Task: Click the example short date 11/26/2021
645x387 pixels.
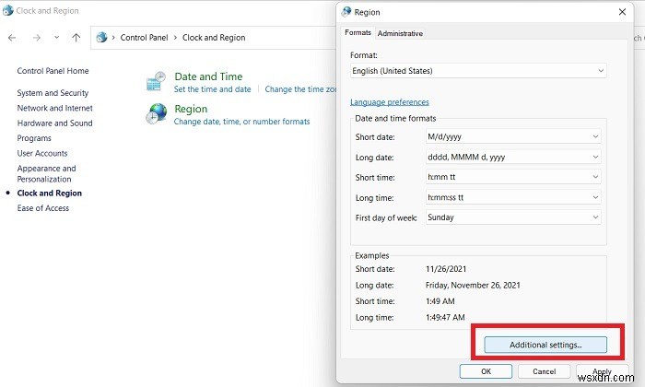Action: coord(446,269)
